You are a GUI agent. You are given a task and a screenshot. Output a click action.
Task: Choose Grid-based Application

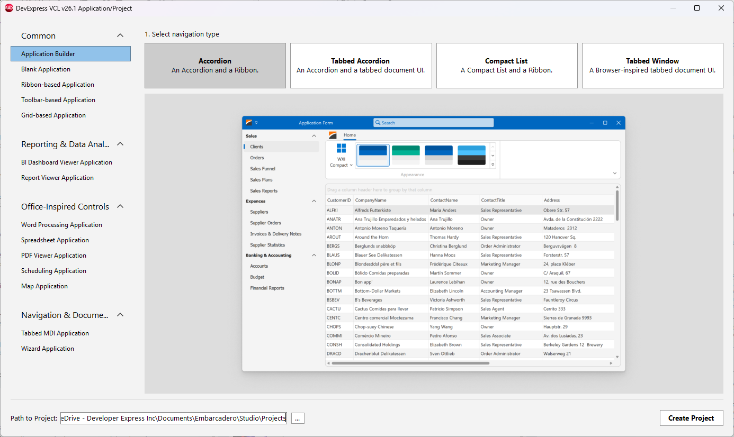[70, 115]
